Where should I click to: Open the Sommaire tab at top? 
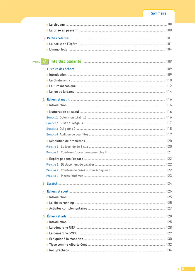pos(159,13)
